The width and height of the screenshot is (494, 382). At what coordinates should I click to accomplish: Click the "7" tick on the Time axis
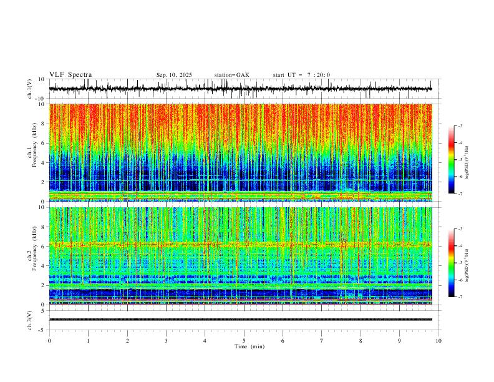tap(322, 341)
